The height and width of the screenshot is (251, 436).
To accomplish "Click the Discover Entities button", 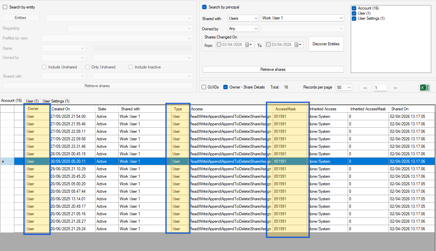I will (326, 44).
